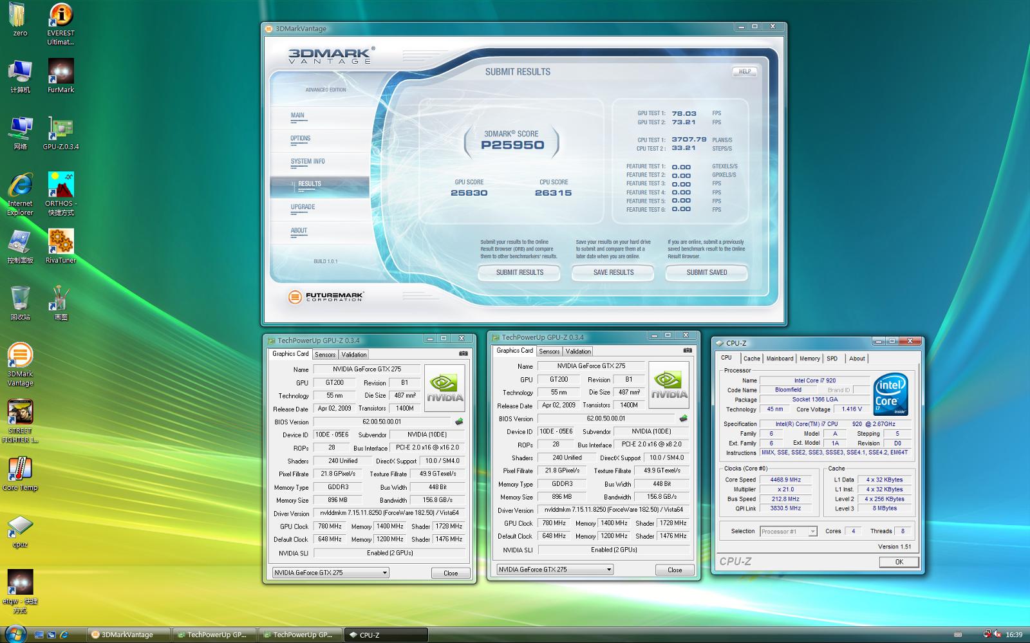The image size is (1030, 643).
Task: Click BIOS save chip icon in left GPU-Z
Action: click(x=459, y=422)
